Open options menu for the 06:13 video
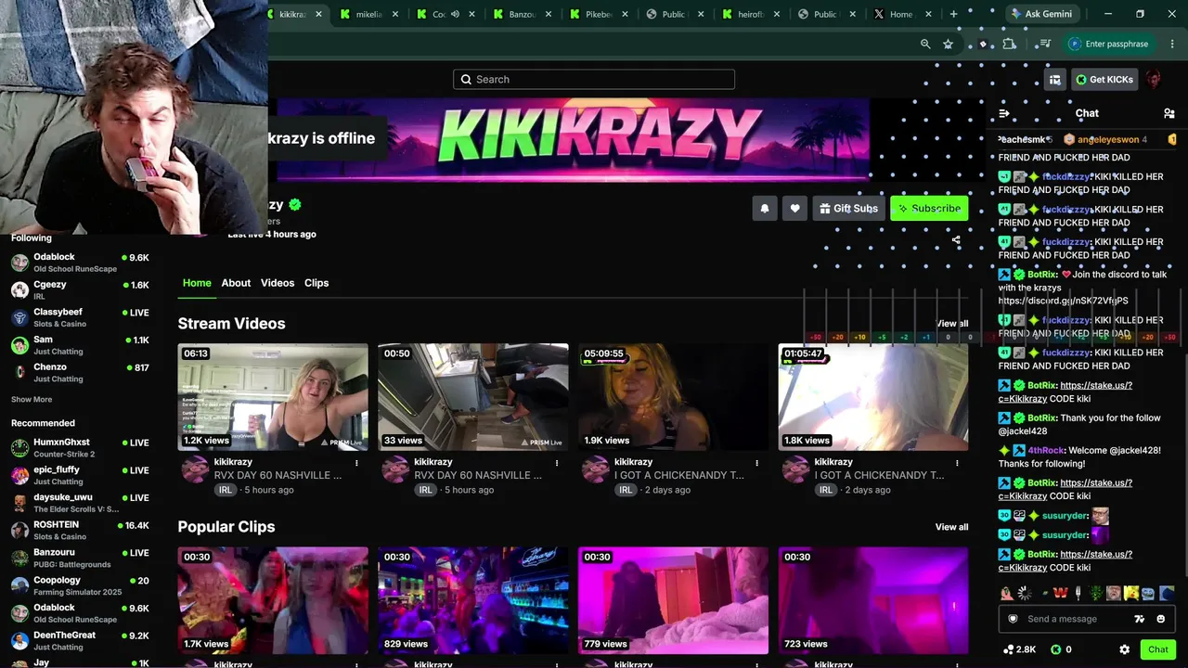 coord(356,462)
